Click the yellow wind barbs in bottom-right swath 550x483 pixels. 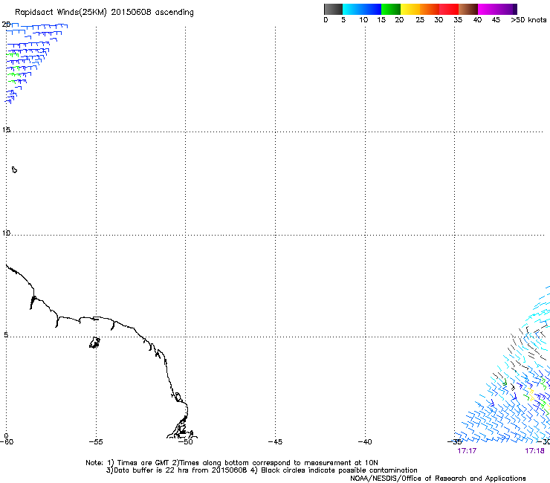531,395
